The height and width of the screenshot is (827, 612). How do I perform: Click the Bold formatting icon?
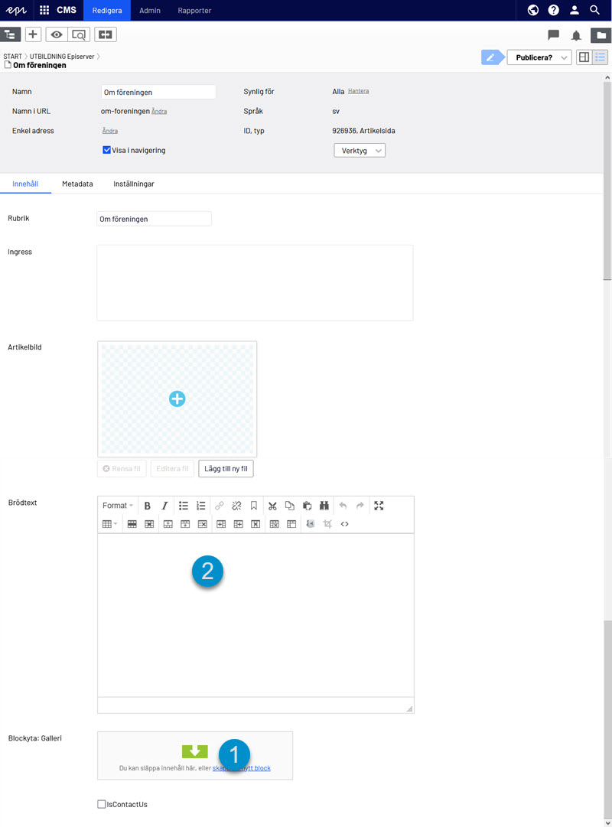(x=148, y=506)
